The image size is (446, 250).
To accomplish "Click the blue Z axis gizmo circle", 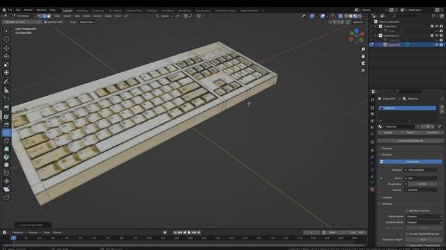I will point(356,31).
